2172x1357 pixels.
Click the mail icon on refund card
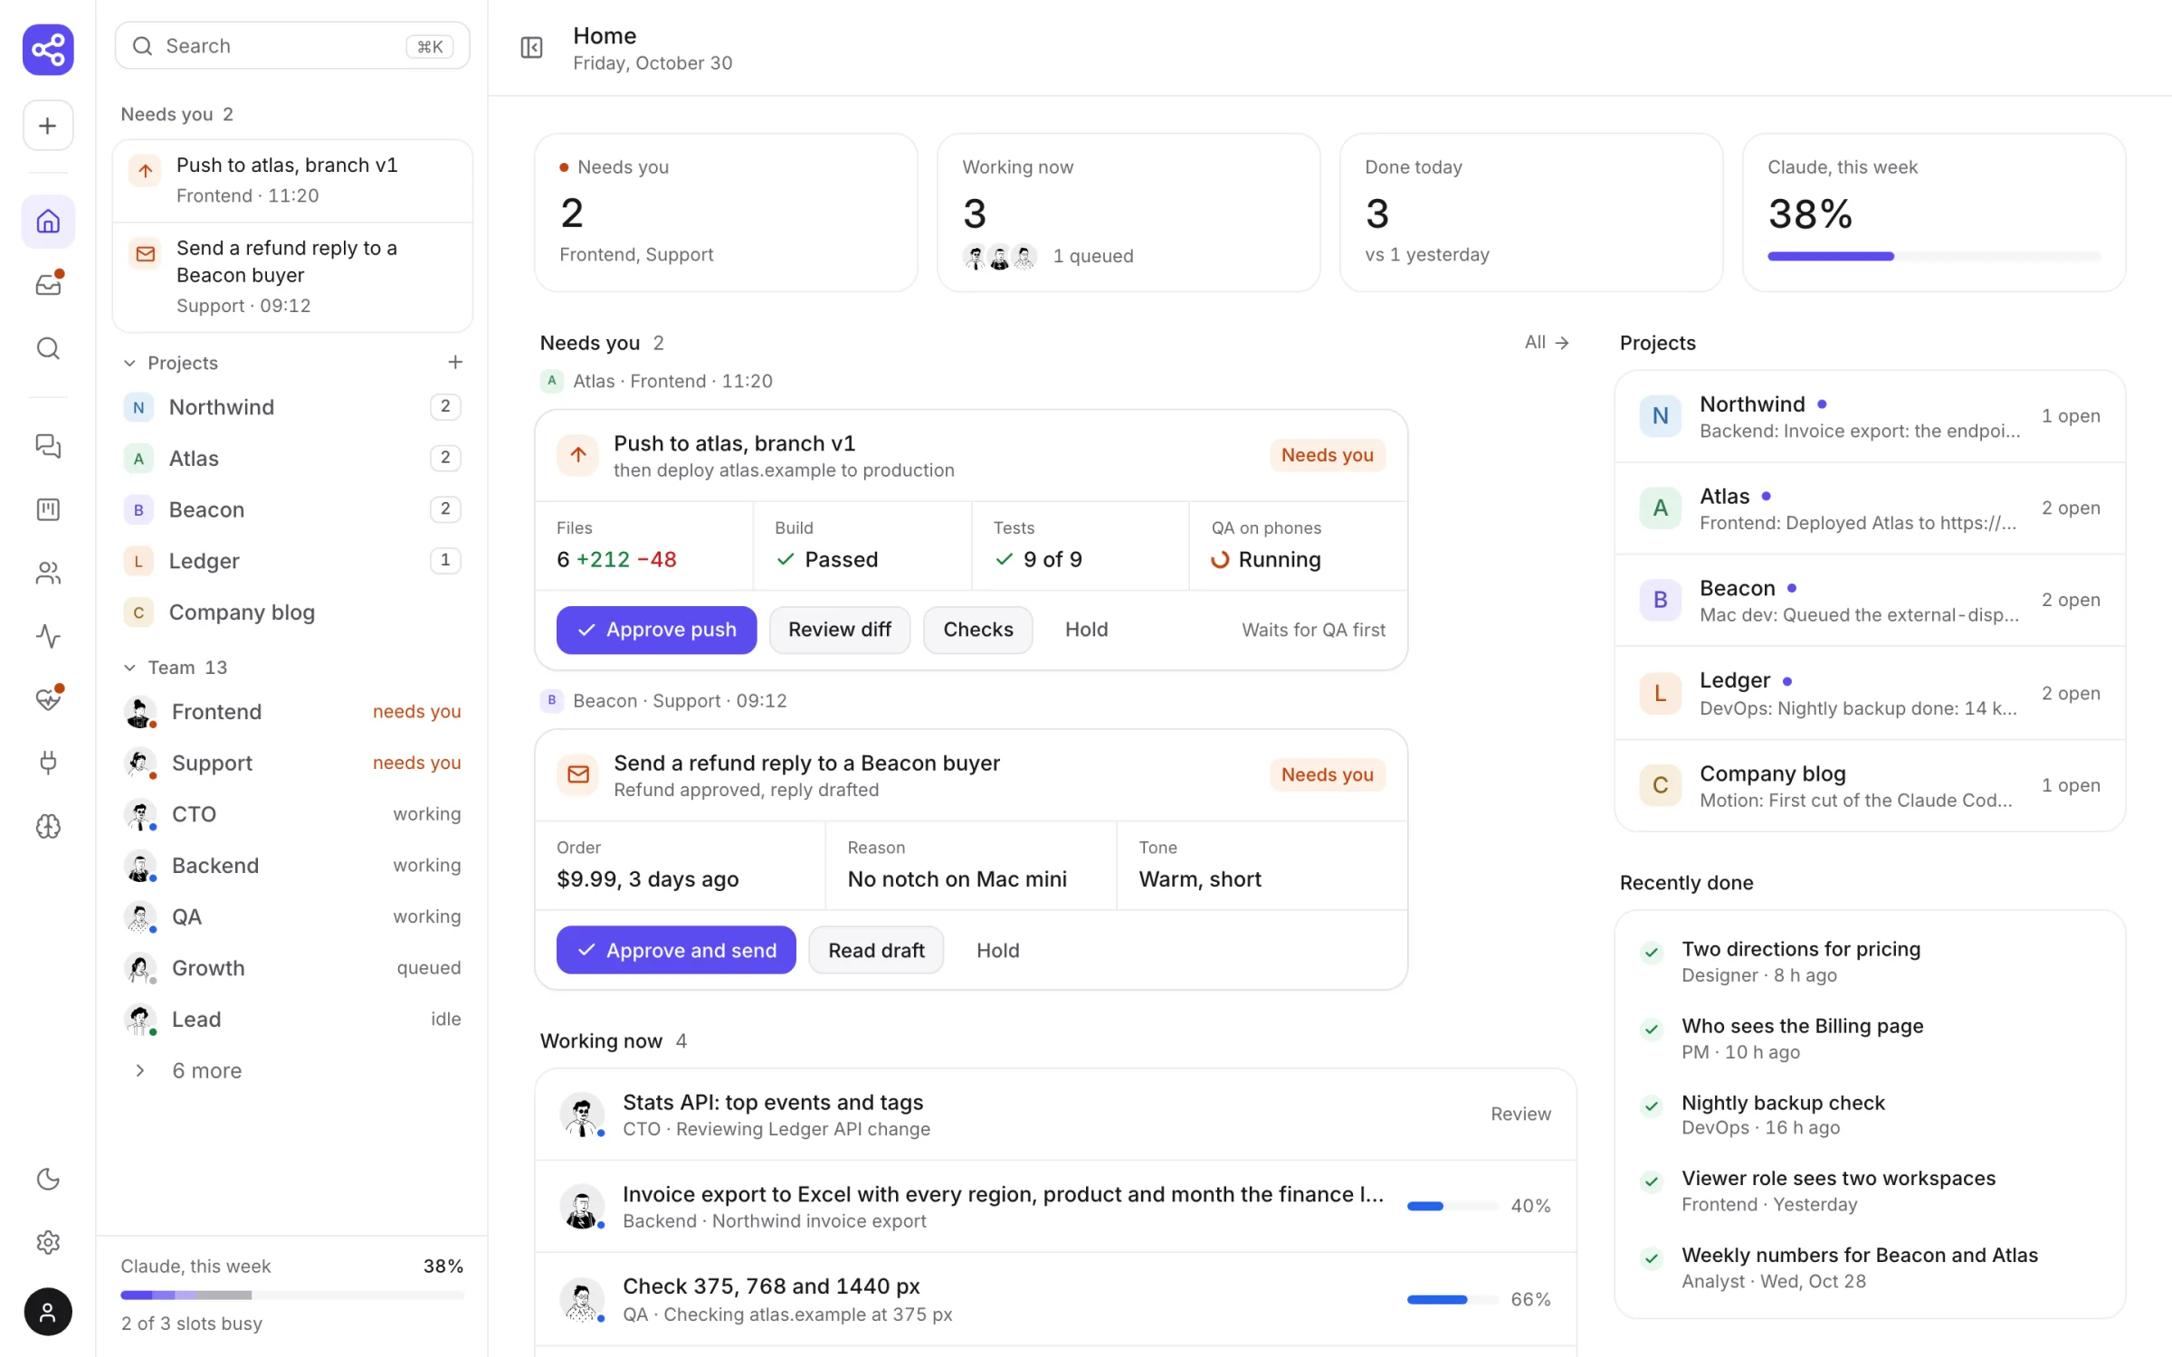(578, 774)
